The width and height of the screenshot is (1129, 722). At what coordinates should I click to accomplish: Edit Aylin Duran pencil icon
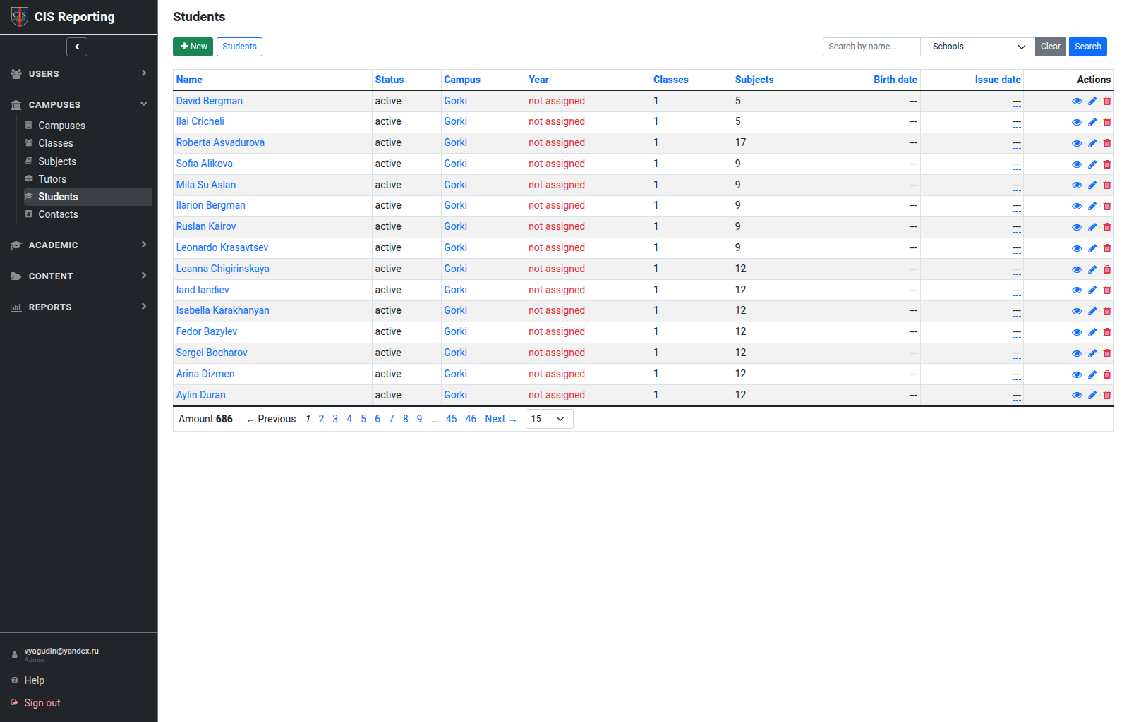[1092, 395]
